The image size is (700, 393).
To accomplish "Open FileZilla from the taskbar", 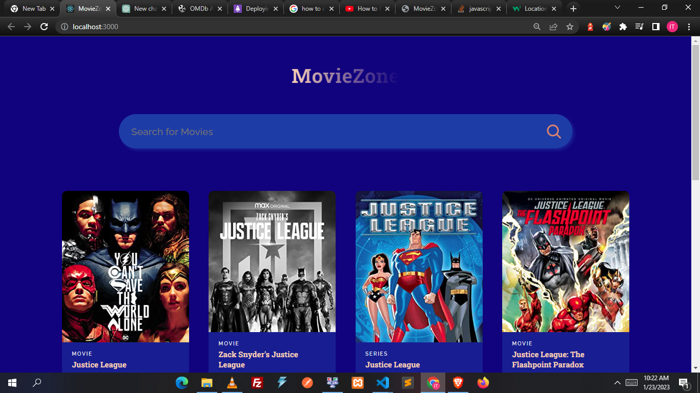I will 257,382.
